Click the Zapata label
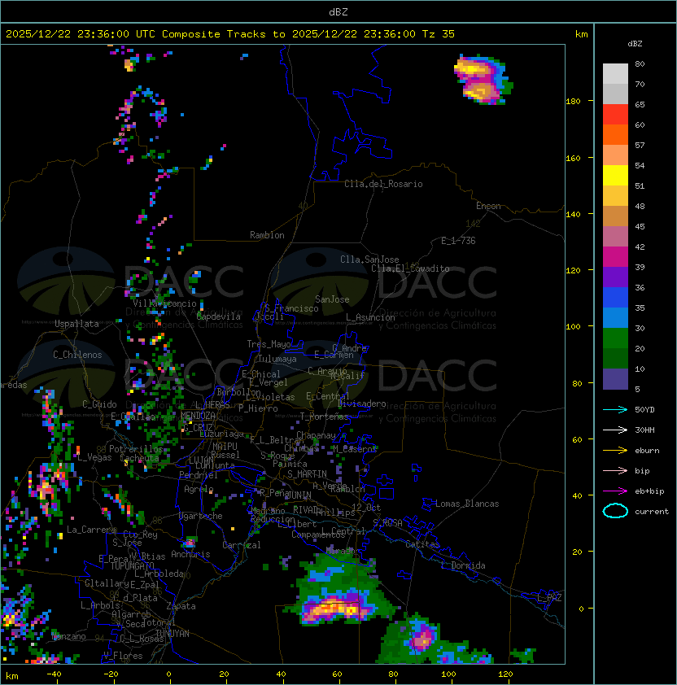The image size is (677, 685). (181, 606)
